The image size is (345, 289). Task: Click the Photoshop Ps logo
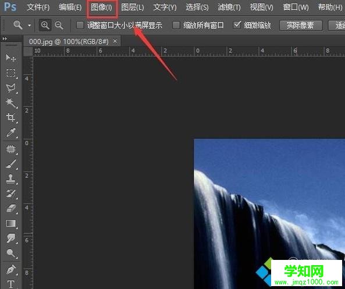[10, 7]
